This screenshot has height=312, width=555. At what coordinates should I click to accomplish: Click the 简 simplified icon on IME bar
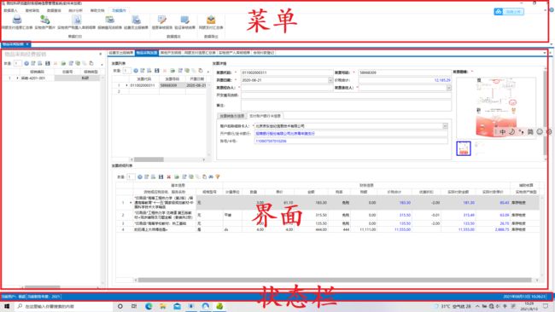(530, 132)
